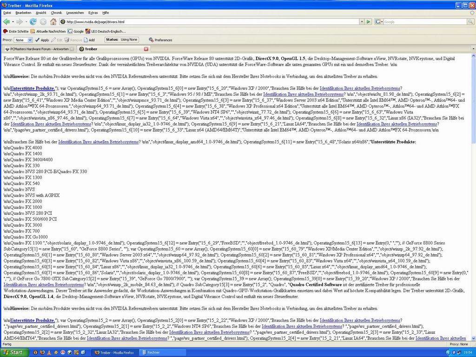Image resolution: width=476 pixels, height=357 pixels.
Task: Click the proxy Remove button
Action: pyautogui.click(x=73, y=40)
